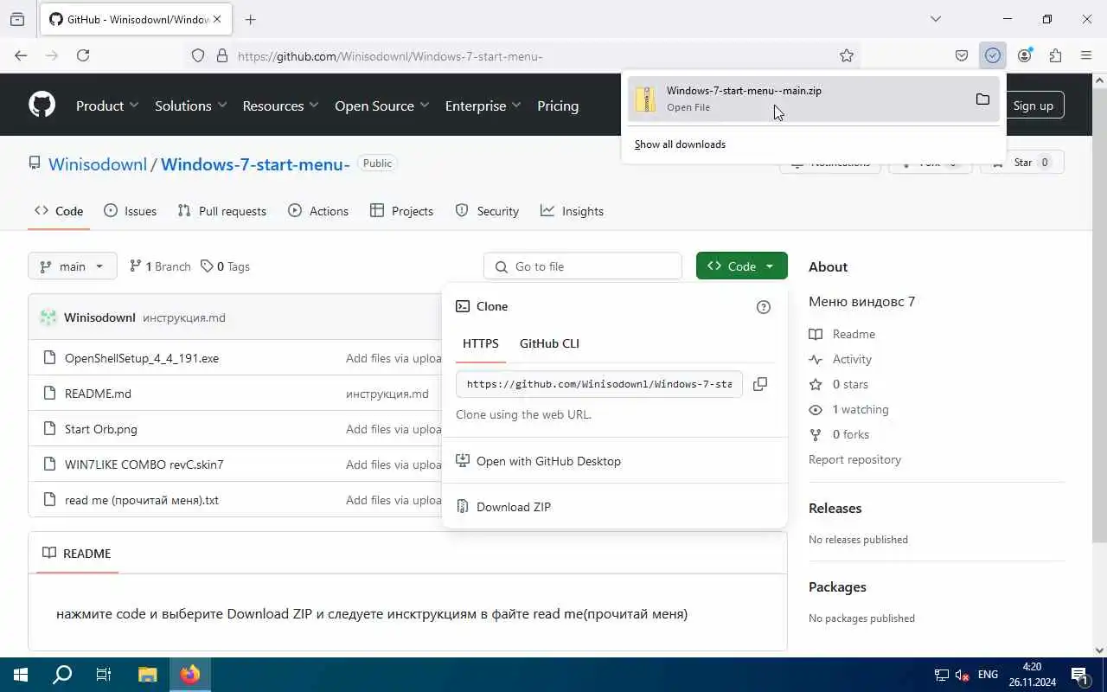Click Sign up button
Screen dimensions: 1107x692
tap(1033, 106)
